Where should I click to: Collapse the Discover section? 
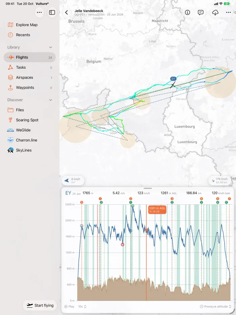click(51, 100)
